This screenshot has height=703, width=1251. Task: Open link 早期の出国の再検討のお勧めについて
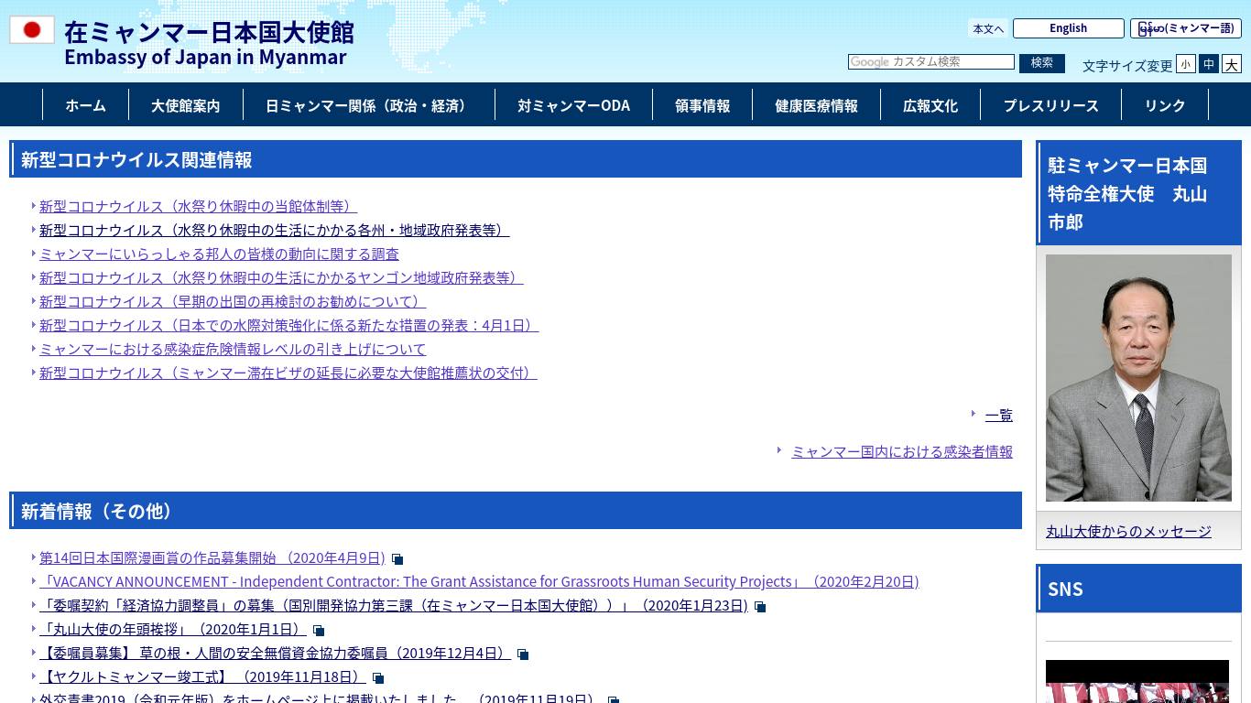[233, 302]
